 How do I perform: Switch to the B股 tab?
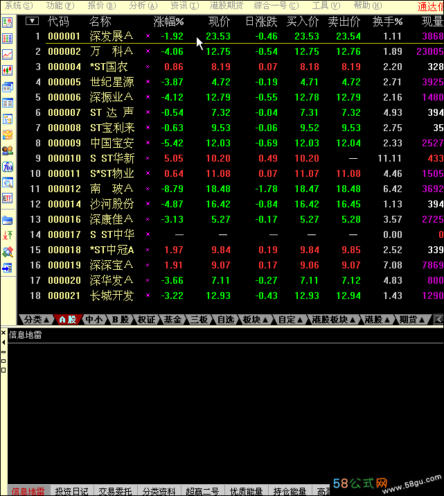click(121, 320)
